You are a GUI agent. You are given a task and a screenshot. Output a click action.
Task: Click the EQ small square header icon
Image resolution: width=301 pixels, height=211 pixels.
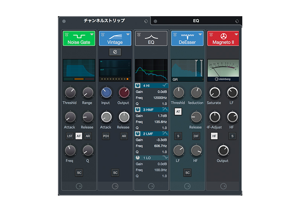139,35
